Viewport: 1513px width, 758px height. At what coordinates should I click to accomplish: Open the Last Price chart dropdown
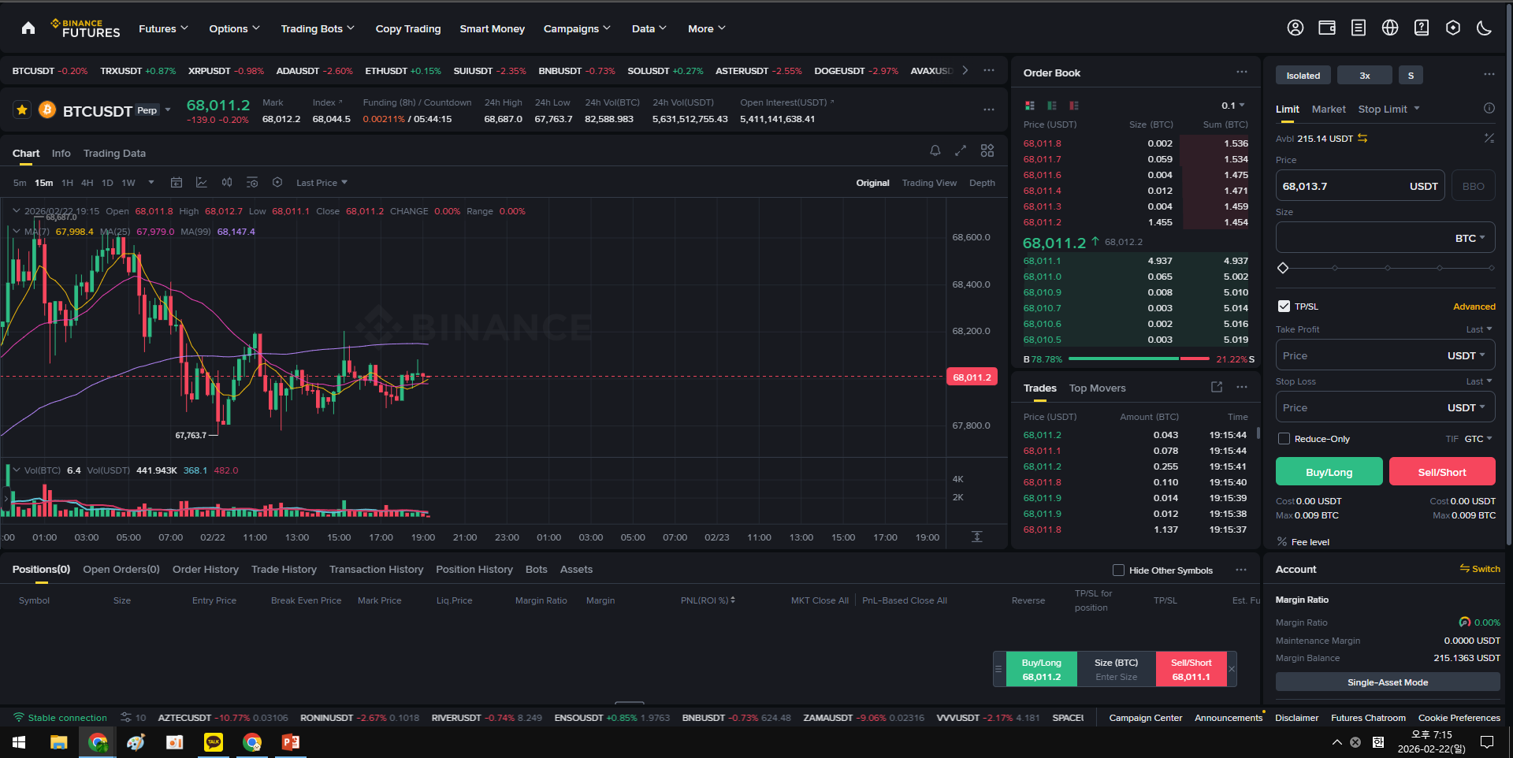coord(322,183)
